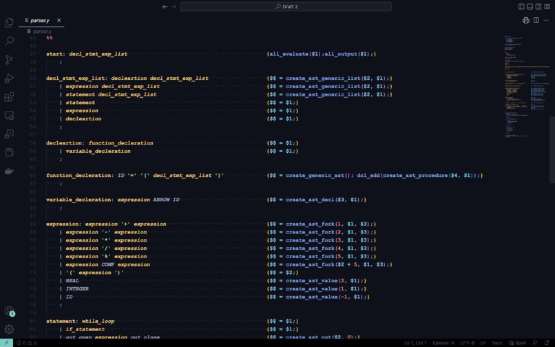555x347 pixels.
Task: Open the Explorer view in activity bar
Action: (x=9, y=23)
